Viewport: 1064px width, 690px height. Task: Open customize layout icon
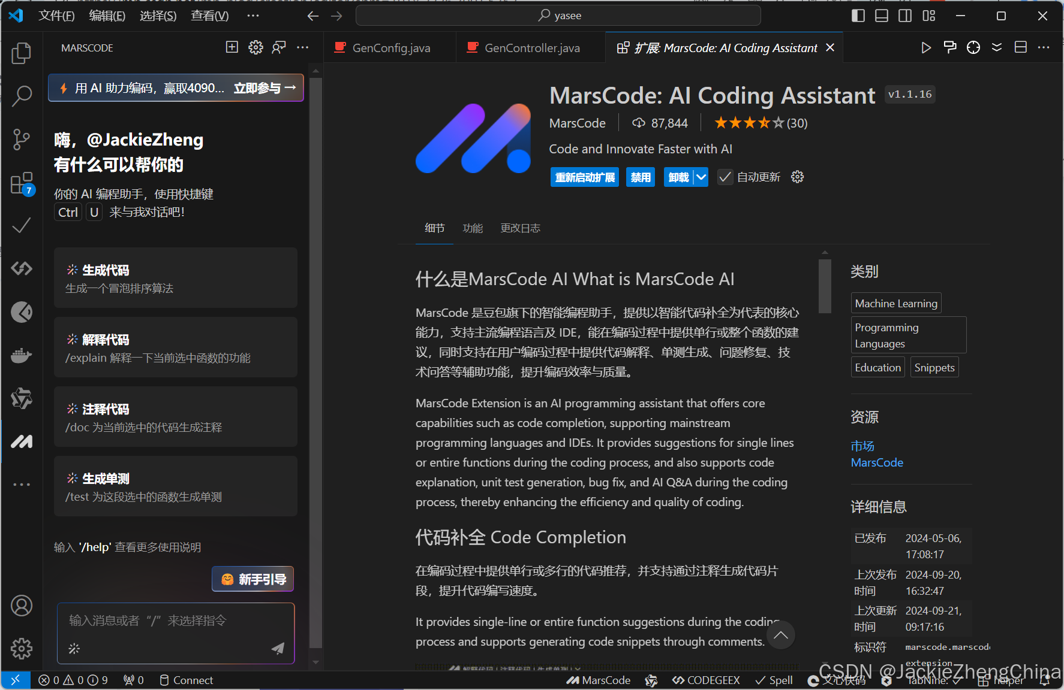pos(929,16)
